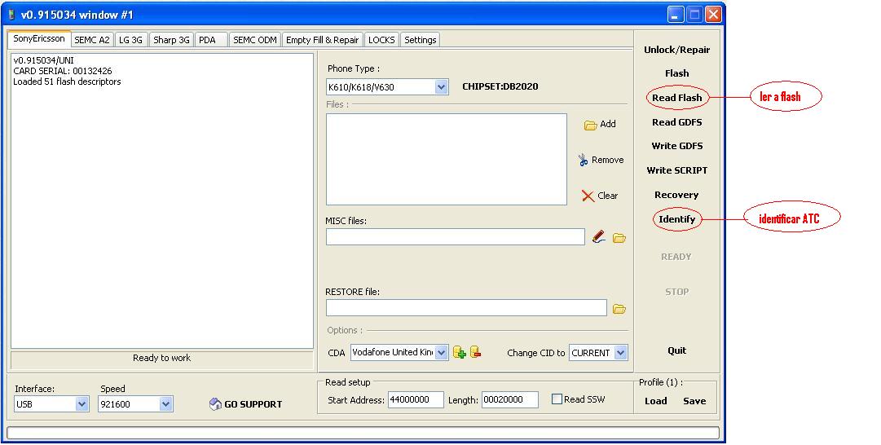Click the 'CARD SERIAL: 00132426' log line
881x445 pixels.
(x=63, y=71)
